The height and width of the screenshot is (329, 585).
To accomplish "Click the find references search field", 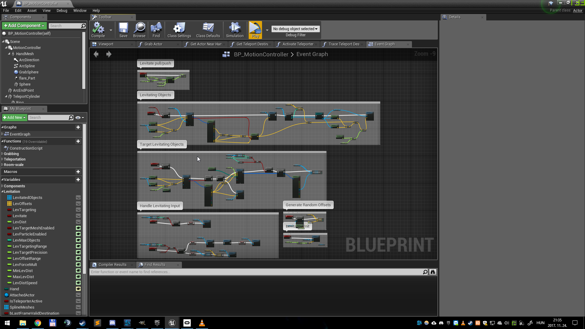I will [x=256, y=272].
